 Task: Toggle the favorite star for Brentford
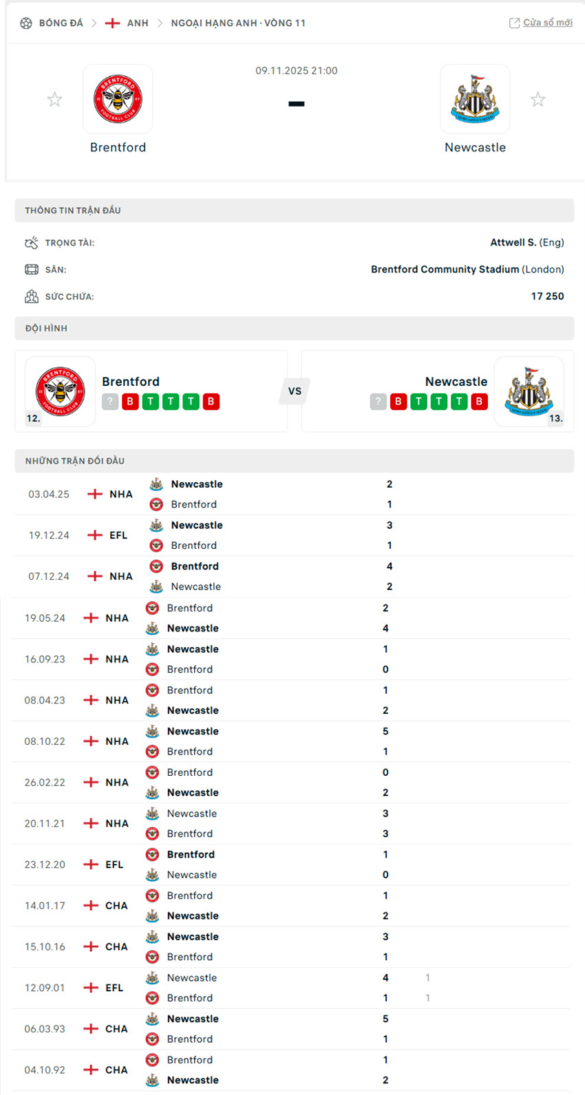[x=54, y=99]
